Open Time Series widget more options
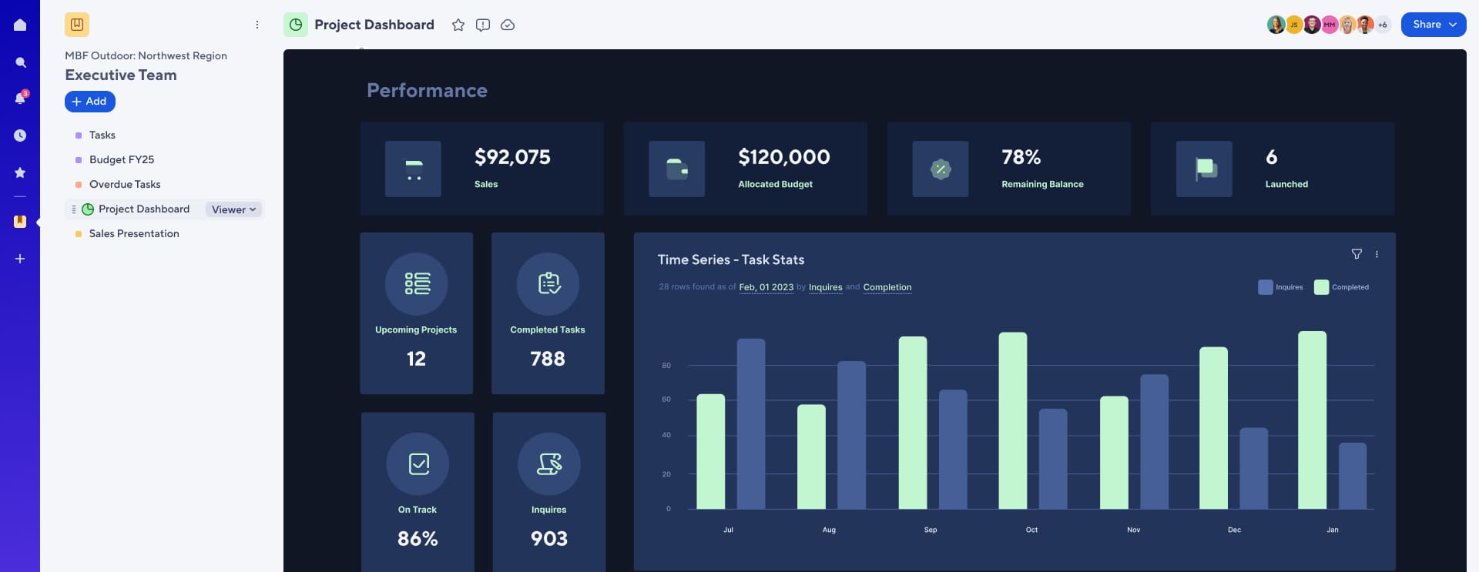The width and height of the screenshot is (1479, 572). click(1377, 254)
